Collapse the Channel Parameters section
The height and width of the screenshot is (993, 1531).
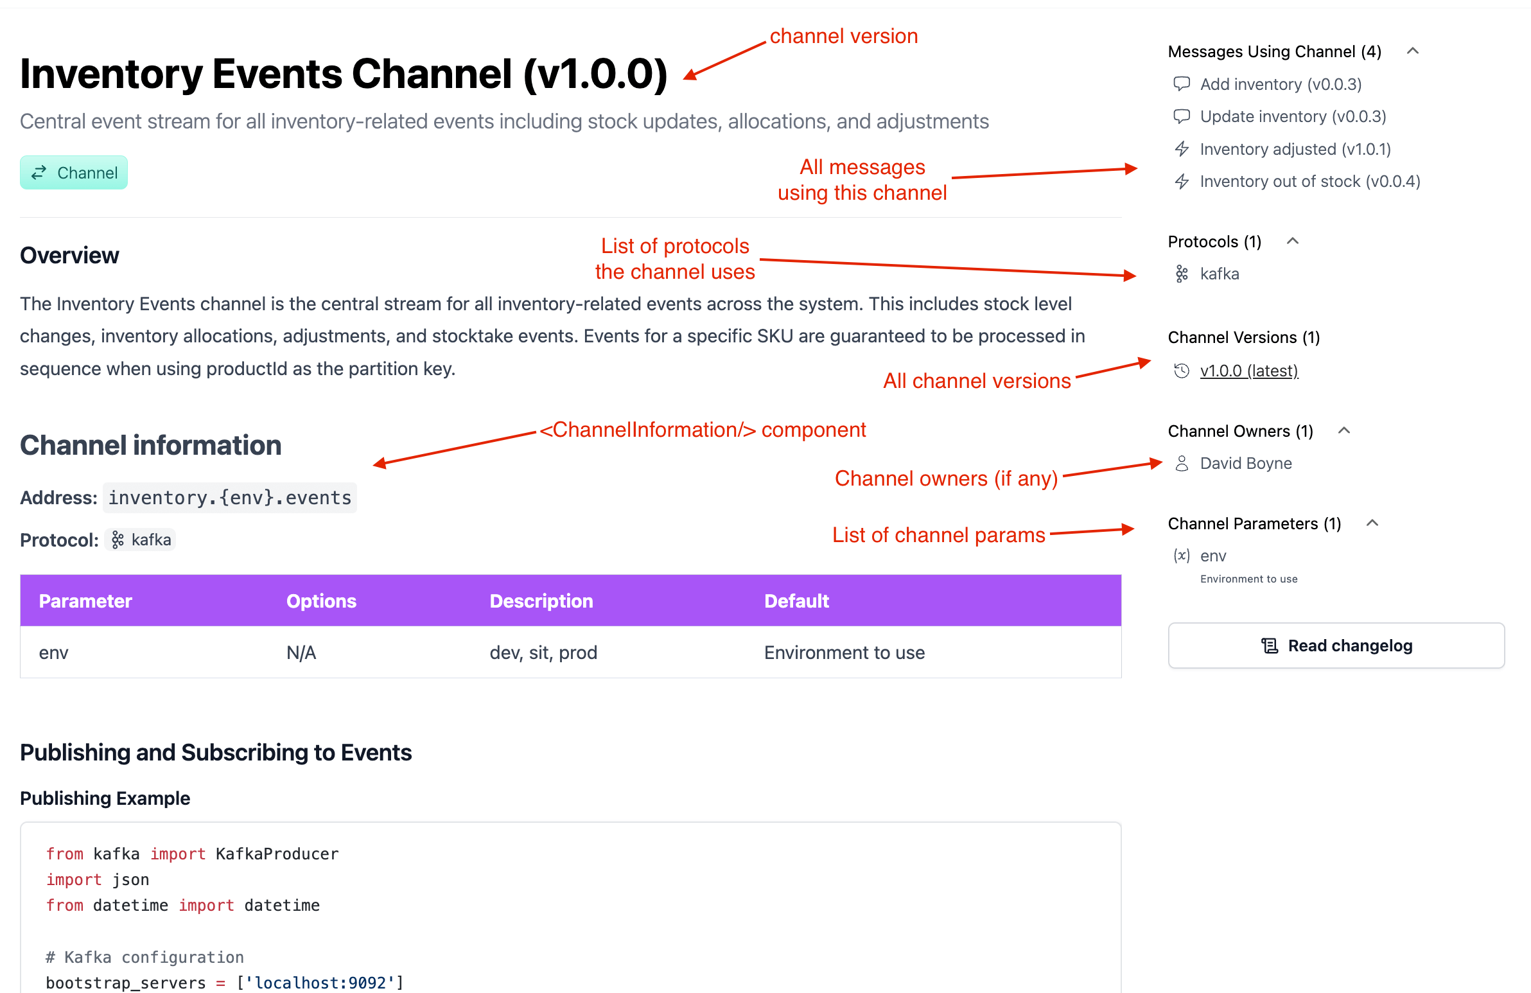click(x=1372, y=523)
